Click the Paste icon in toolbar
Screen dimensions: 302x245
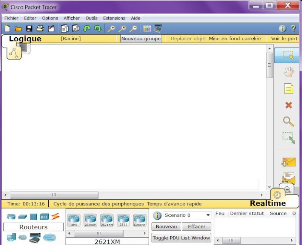tap(76, 28)
